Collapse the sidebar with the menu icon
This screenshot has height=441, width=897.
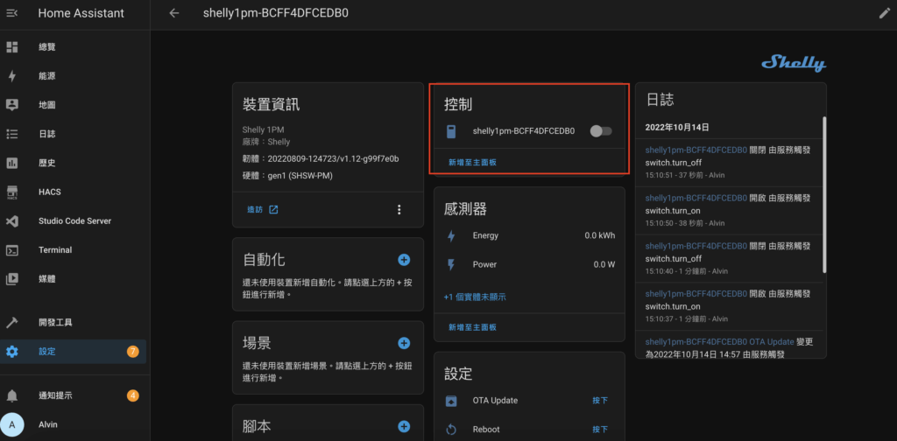pos(12,13)
